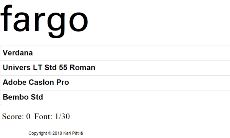Click the Copyright word in footer
This screenshot has height=138, width=230.
click(x=38, y=133)
